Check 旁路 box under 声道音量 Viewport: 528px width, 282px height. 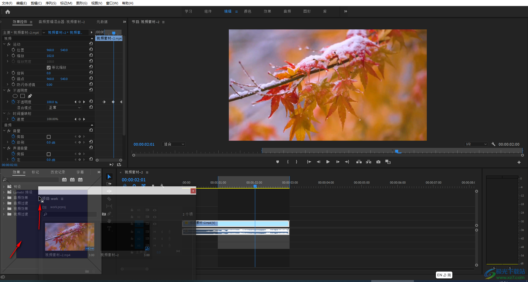(x=49, y=154)
